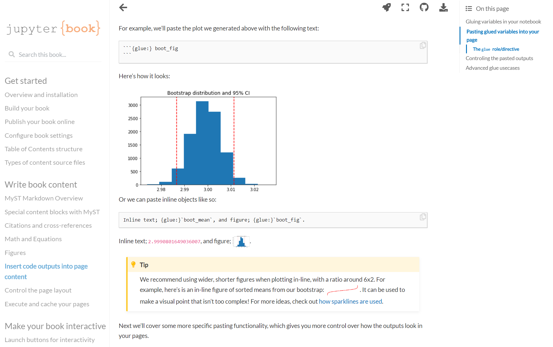Open Table of Contents structure page

(43, 149)
